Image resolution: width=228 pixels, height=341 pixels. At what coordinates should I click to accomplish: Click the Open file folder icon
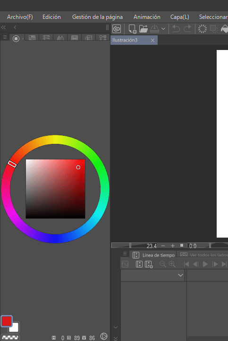144,29
